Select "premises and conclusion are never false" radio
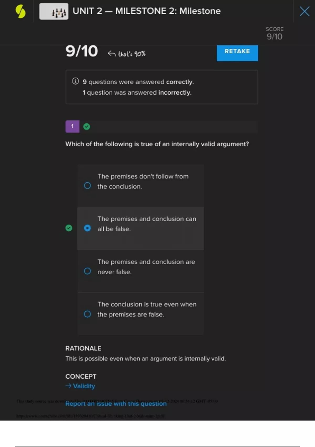This screenshot has width=315, height=447. pyautogui.click(x=87, y=271)
